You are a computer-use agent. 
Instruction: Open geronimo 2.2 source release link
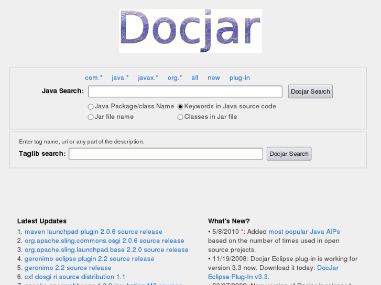point(68,268)
